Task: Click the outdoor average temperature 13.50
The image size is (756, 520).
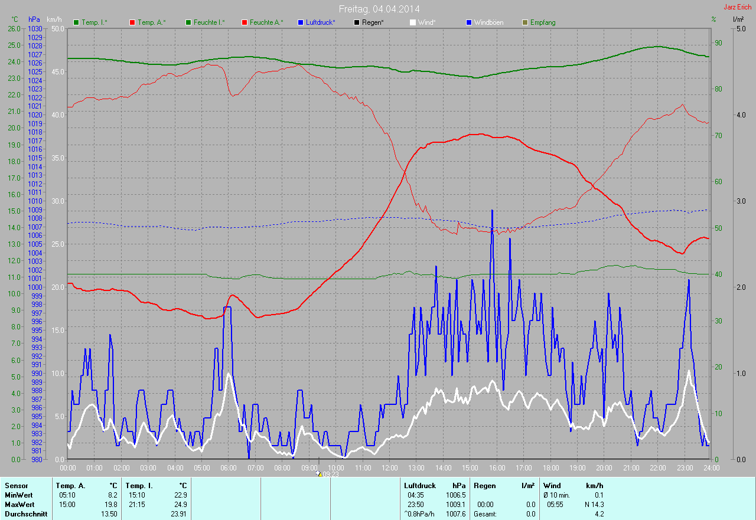Action: tap(109, 514)
